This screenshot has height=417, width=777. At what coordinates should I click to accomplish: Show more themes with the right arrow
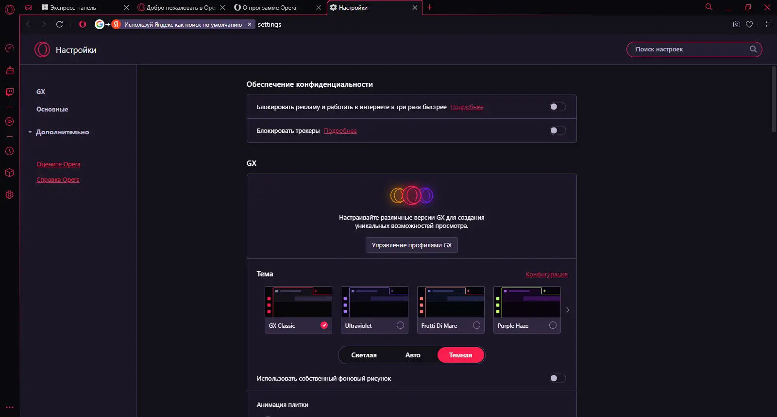[x=568, y=310]
